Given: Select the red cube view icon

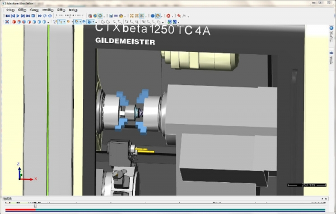Looking at the screenshot, I should point(14,22).
